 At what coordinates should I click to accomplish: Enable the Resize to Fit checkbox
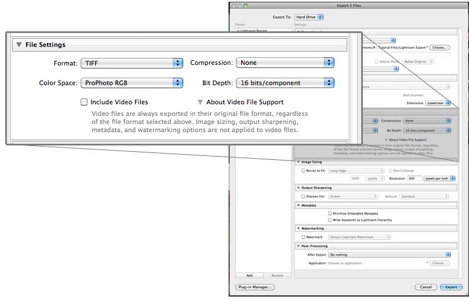tap(303, 170)
